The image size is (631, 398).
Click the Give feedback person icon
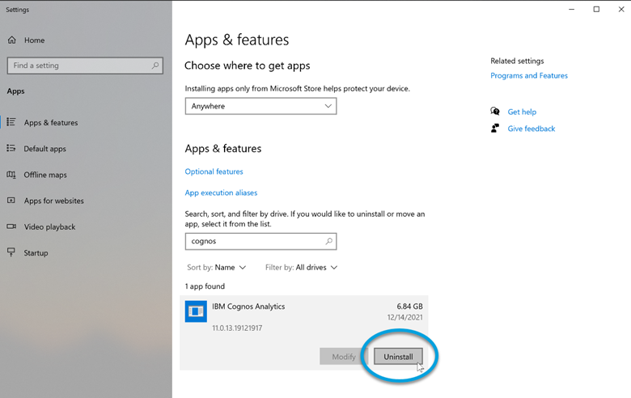point(495,128)
